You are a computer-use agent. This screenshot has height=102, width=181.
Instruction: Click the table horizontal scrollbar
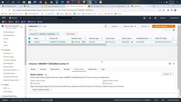67,45
